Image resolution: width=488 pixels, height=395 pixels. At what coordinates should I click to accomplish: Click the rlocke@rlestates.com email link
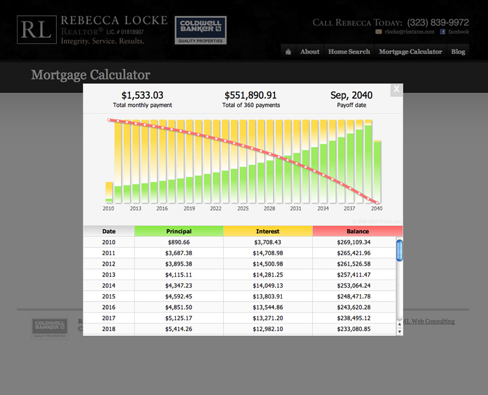(x=409, y=32)
